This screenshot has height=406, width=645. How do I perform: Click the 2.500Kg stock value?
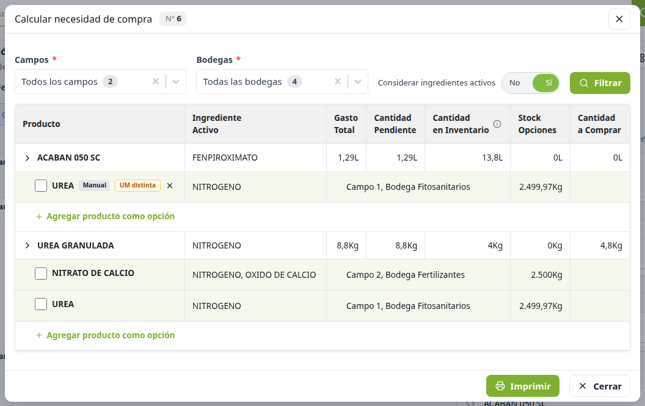(546, 275)
